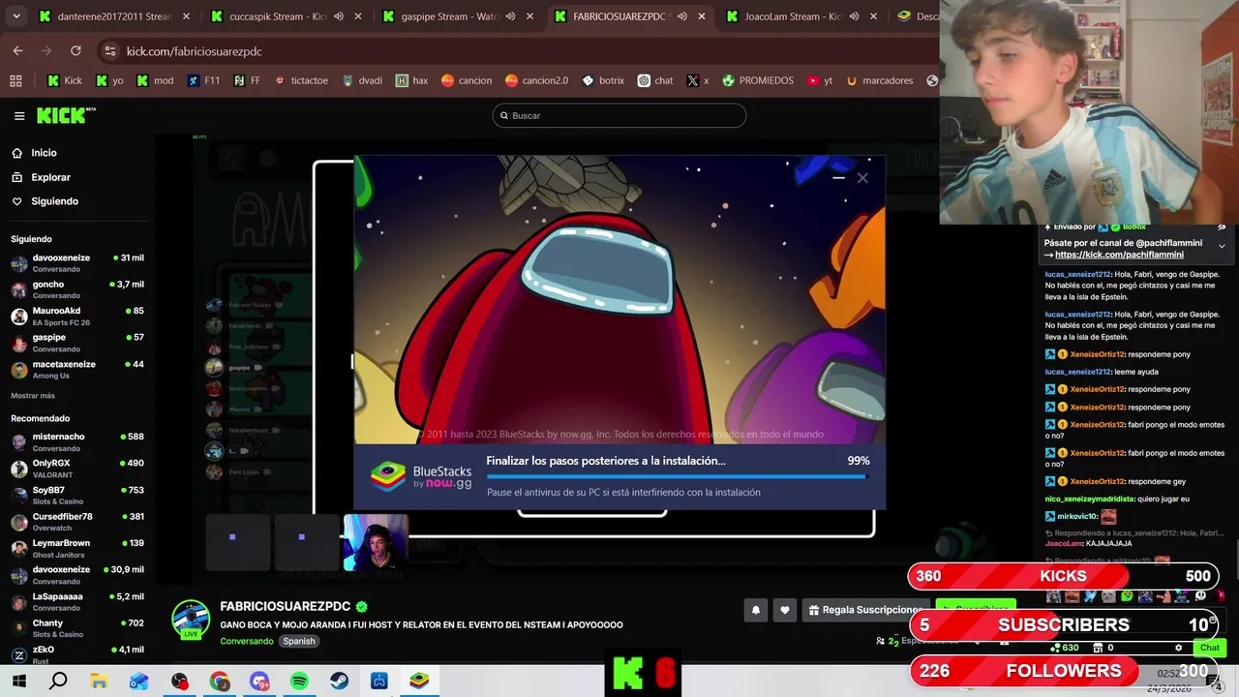The width and height of the screenshot is (1239, 697).
Task: Open LaSapaaaaa recommended channel
Action: pos(77,602)
